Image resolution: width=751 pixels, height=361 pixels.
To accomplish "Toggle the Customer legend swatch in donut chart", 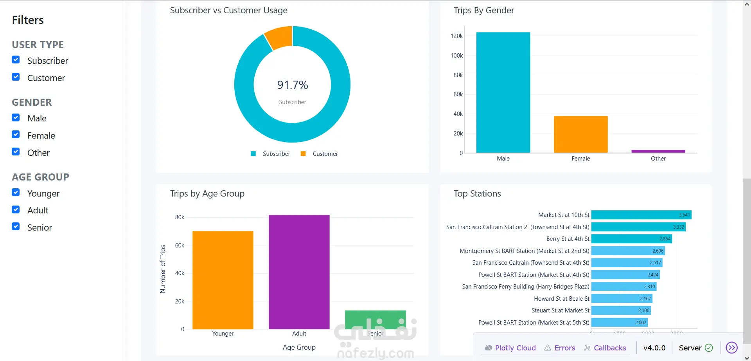I will 303,154.
